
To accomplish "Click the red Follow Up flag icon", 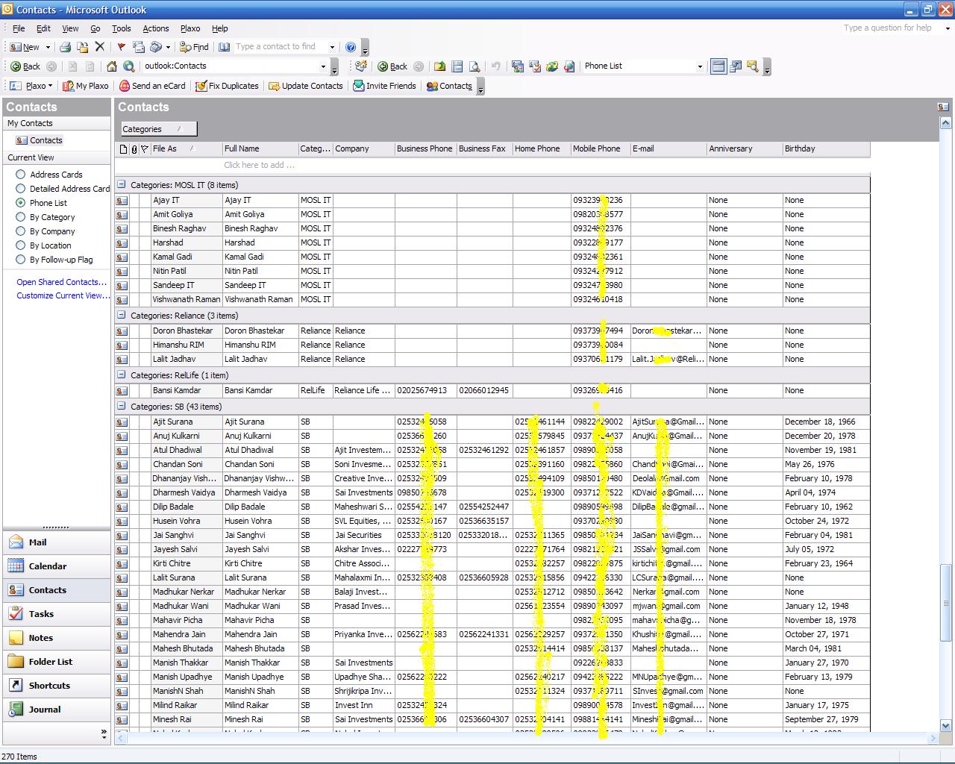I will click(121, 47).
